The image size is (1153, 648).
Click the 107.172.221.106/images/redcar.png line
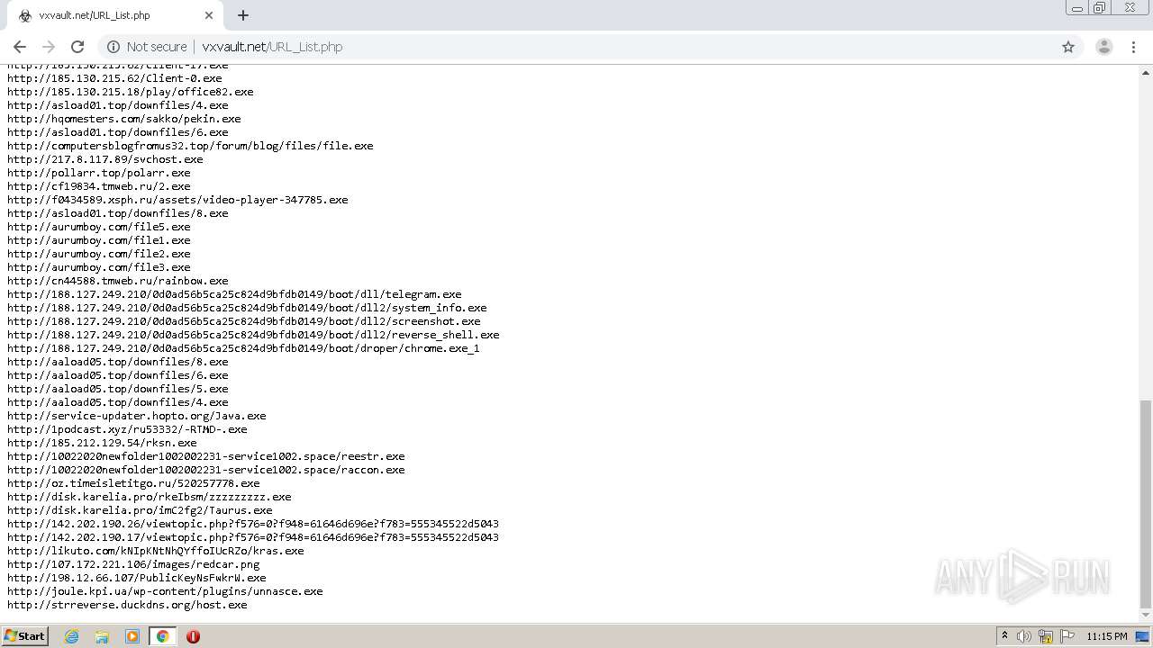tap(133, 564)
